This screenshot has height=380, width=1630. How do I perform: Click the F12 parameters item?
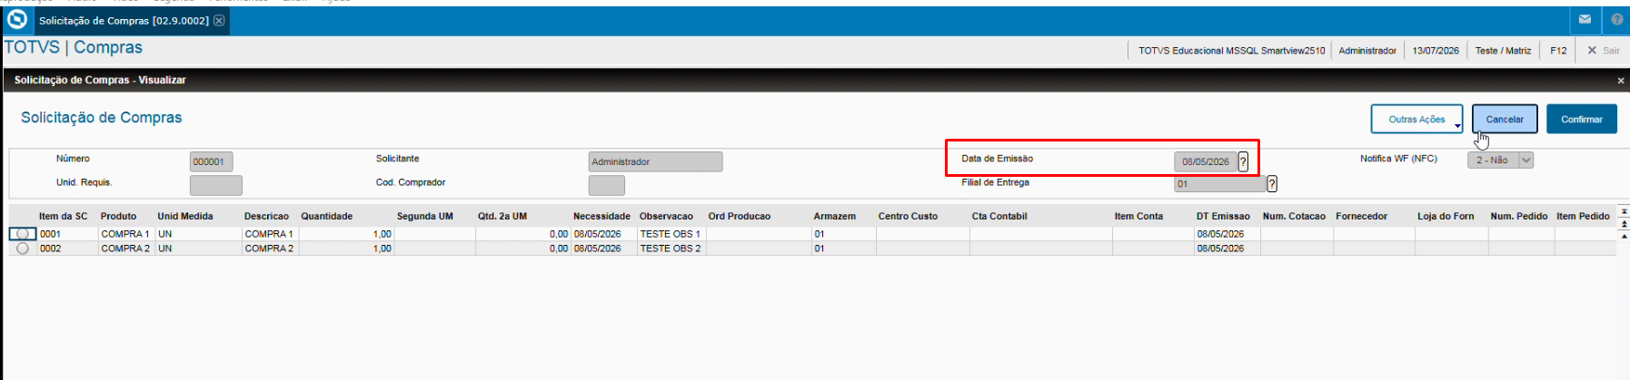tap(1558, 51)
